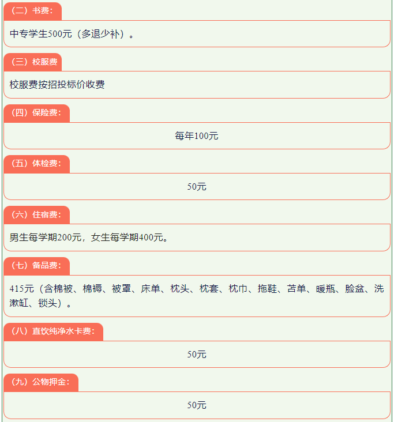Click the word 拖鞋 in supplies list
Screen dimensions: 394x422
click(267, 289)
